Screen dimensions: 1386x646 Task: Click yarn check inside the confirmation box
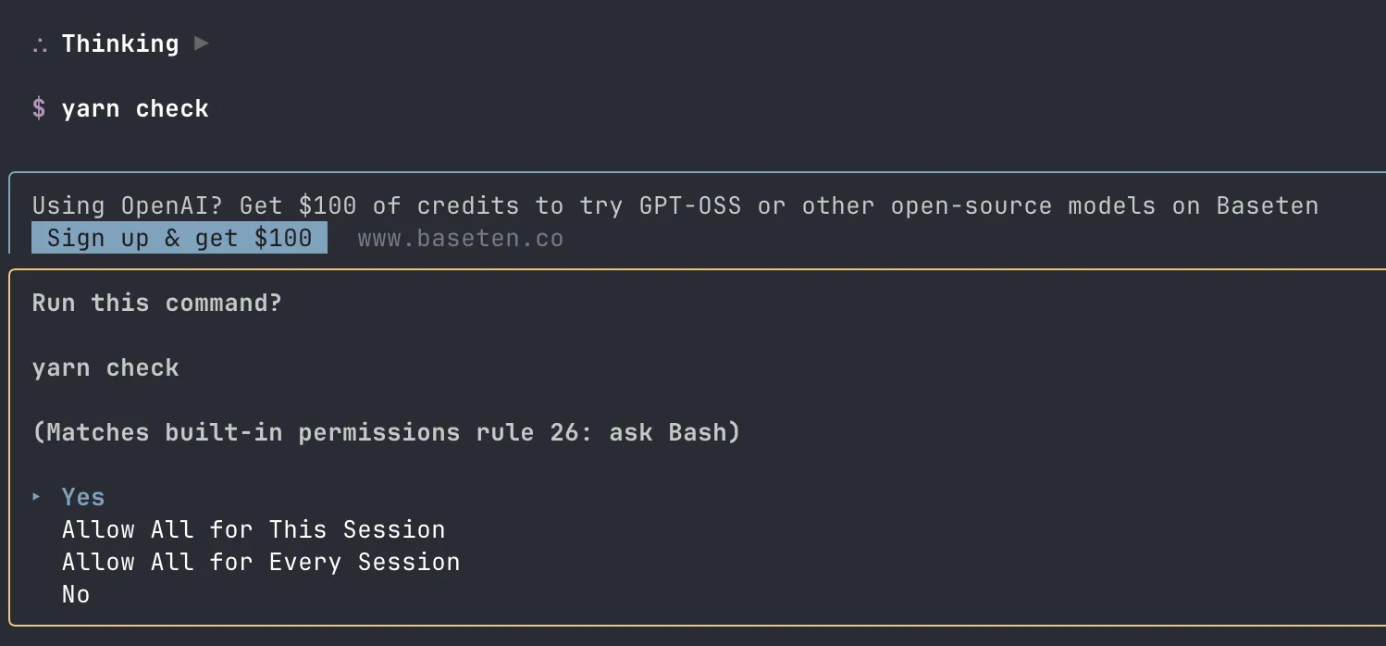[105, 367]
